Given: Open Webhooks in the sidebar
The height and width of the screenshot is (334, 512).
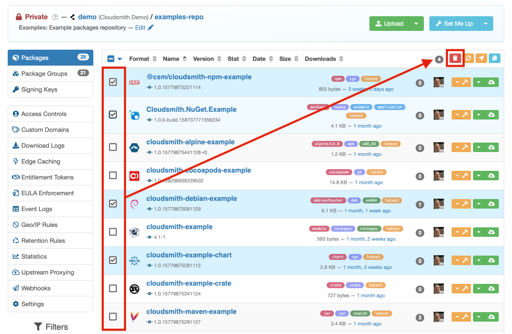Looking at the screenshot, I should (51, 288).
